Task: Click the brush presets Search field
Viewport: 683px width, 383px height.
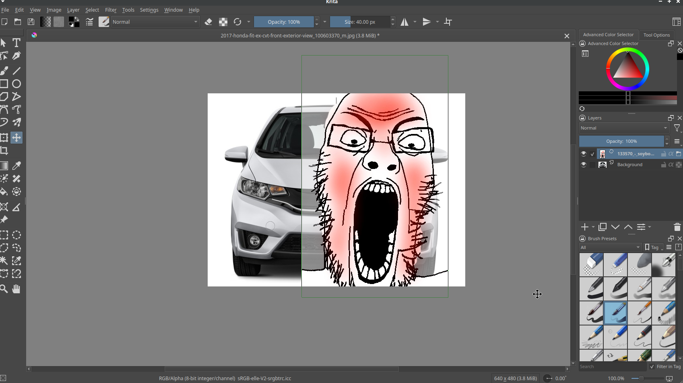Action: tap(612, 367)
